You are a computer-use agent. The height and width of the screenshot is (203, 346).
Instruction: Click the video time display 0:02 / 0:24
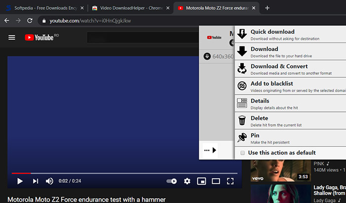point(70,181)
